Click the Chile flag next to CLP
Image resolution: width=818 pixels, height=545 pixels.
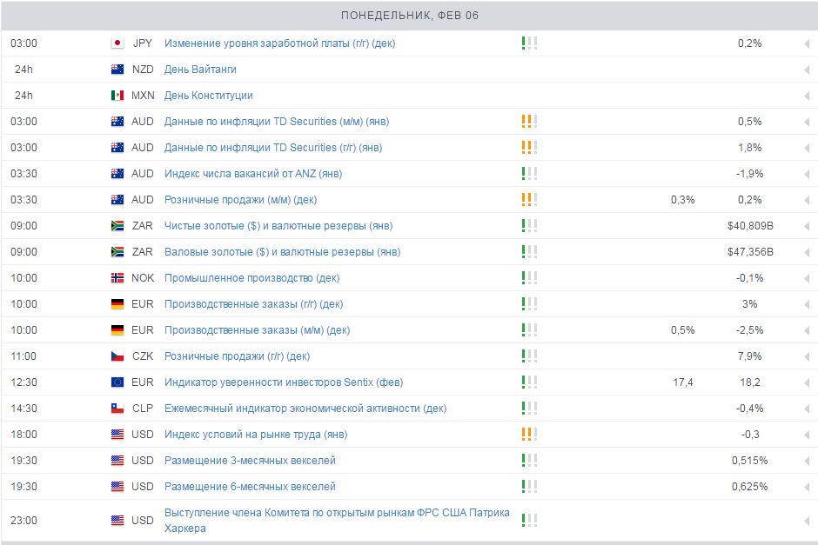[117, 408]
